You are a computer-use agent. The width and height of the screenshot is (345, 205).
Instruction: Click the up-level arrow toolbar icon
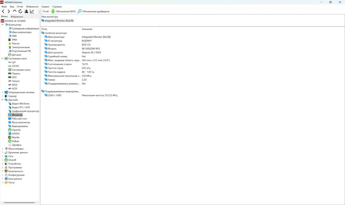(15, 11)
